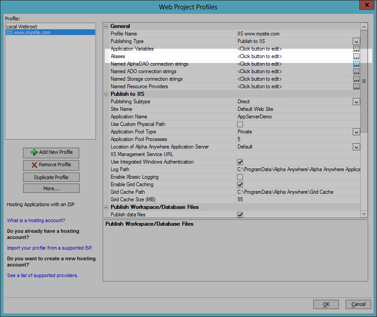
Task: Confirm with the OK button
Action: click(326, 304)
